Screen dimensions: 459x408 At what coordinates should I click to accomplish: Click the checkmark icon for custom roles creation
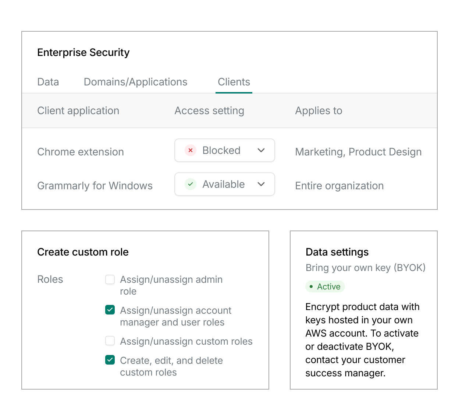(110, 360)
